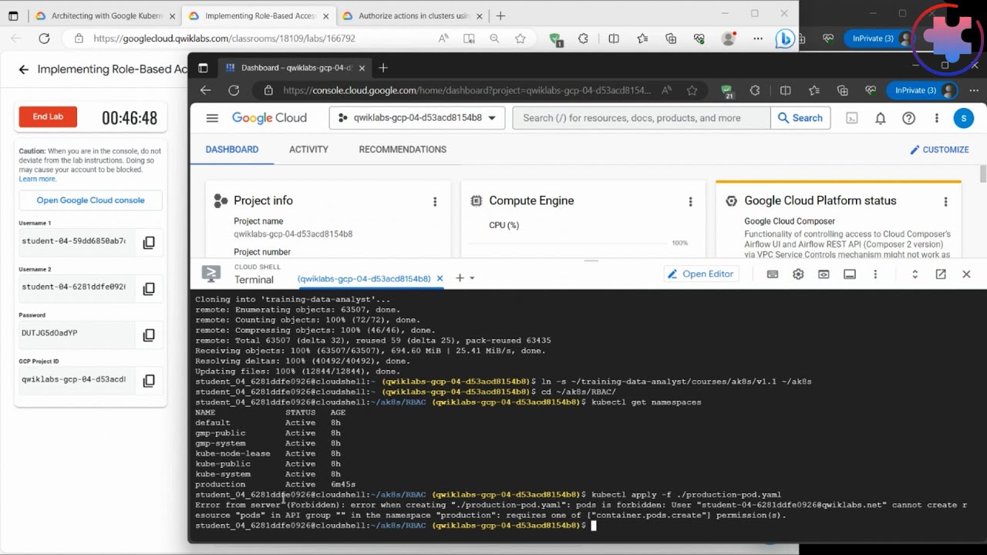Focus the console search resources input field
This screenshot has height=555, width=987.
coord(642,118)
